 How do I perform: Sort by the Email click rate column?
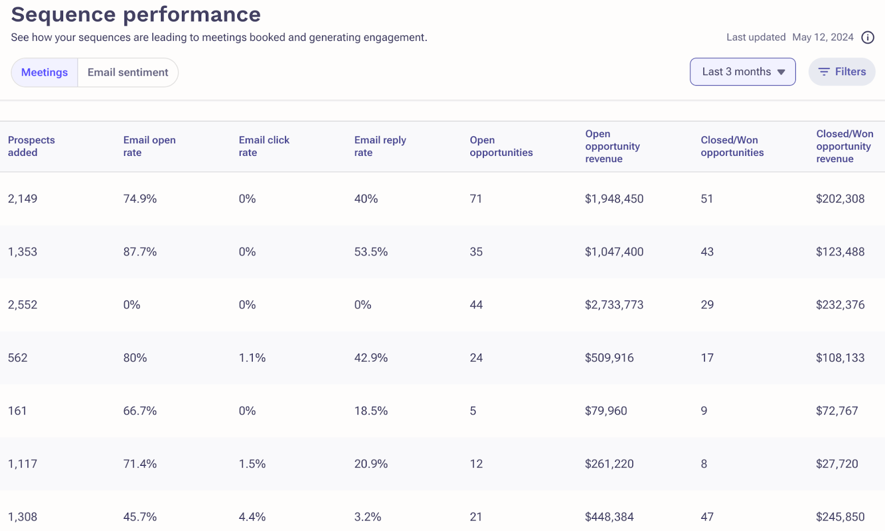(264, 146)
